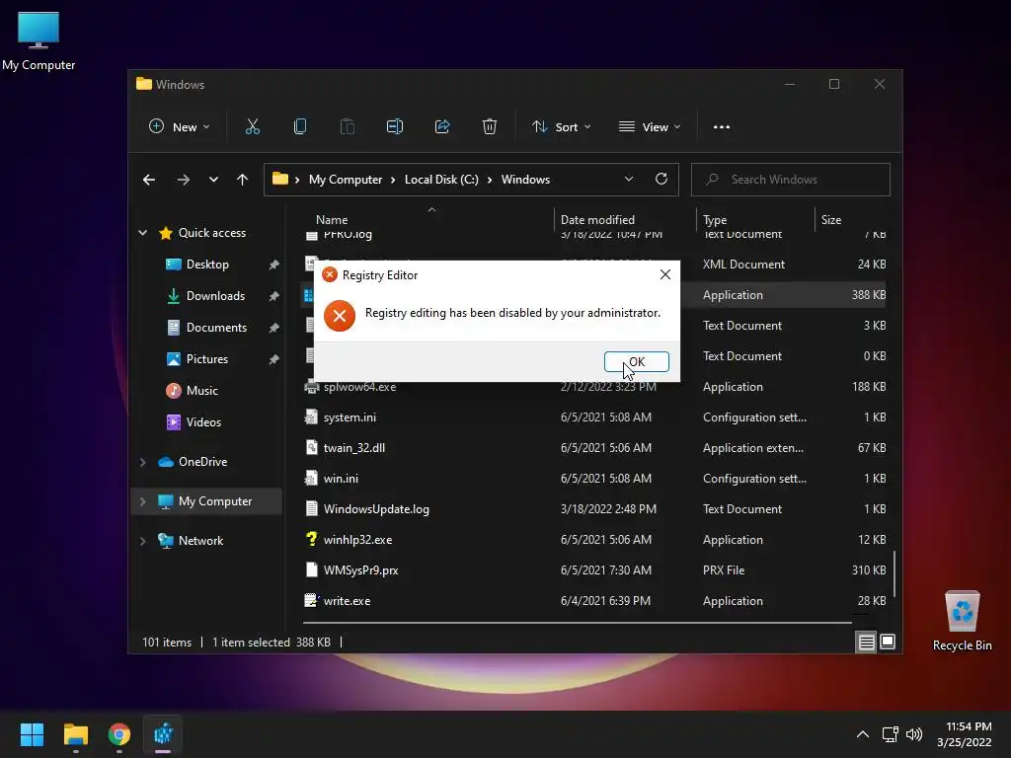Click Local Disk (C:) in breadcrumb
Image resolution: width=1011 pixels, height=758 pixels.
(441, 180)
